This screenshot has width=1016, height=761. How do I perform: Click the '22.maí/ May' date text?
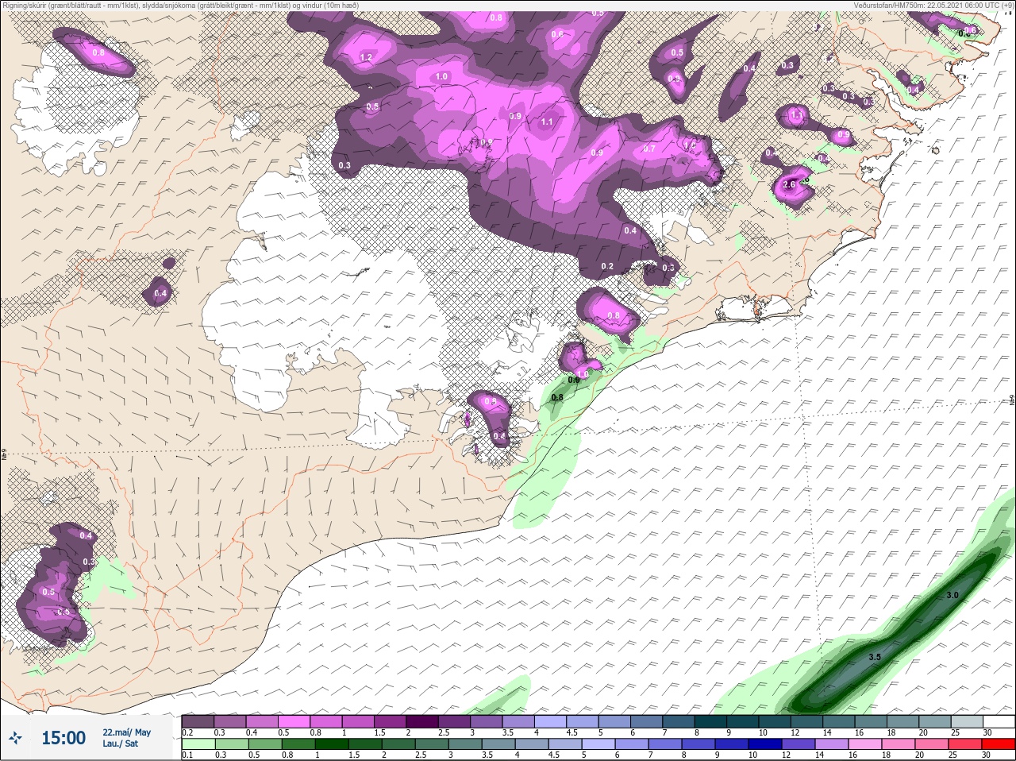[126, 732]
